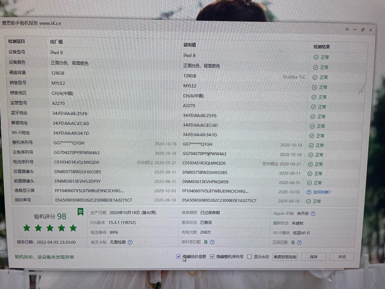Click the 截图到剪贴板 button
Viewport: 385px width, 289px height.
[x=285, y=257]
